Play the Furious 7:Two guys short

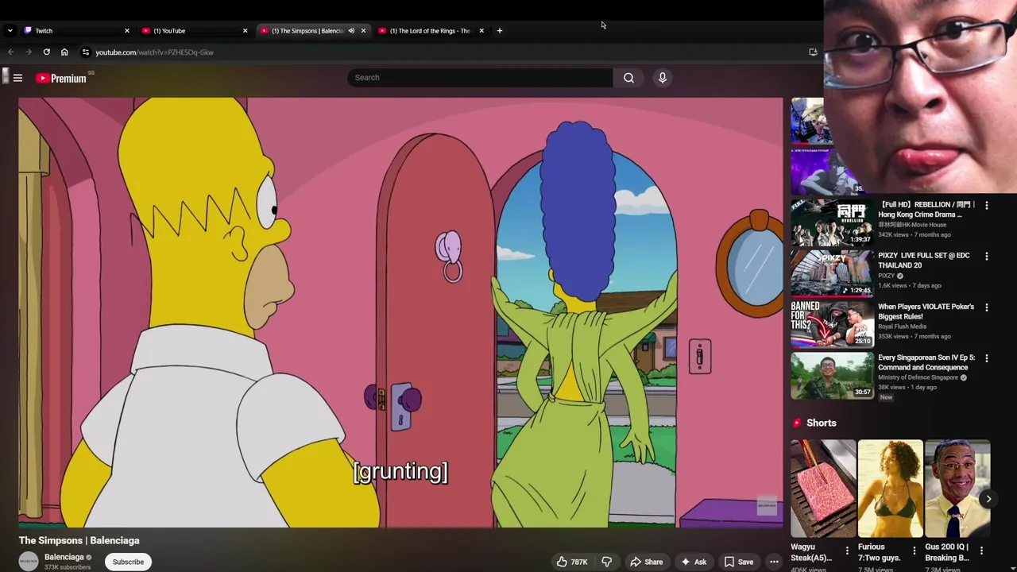(890, 489)
